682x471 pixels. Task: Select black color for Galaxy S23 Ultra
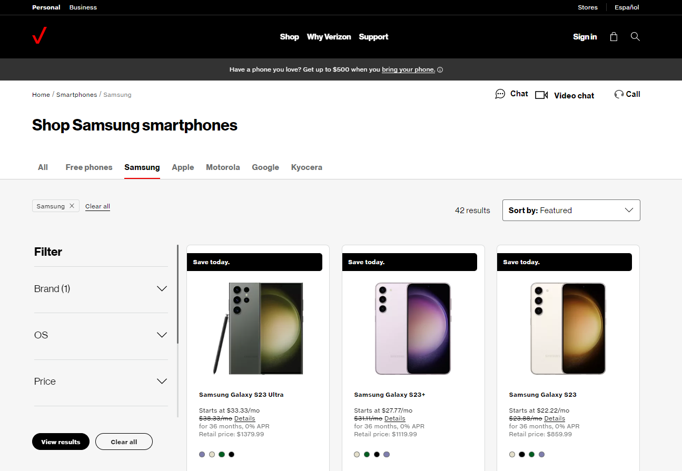point(232,454)
